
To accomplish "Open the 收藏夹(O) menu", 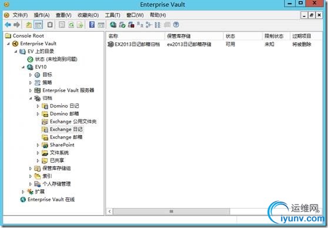I will click(x=88, y=15).
